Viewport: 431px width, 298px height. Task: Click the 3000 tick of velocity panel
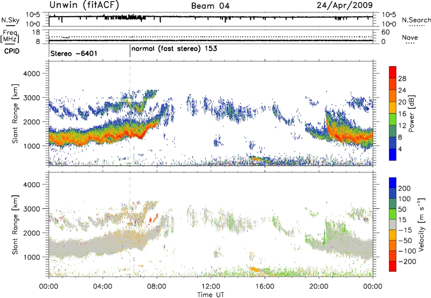click(31, 209)
